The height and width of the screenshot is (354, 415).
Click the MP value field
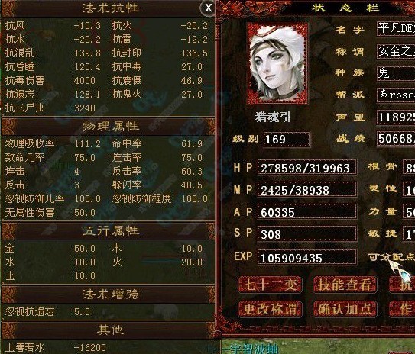click(x=306, y=190)
